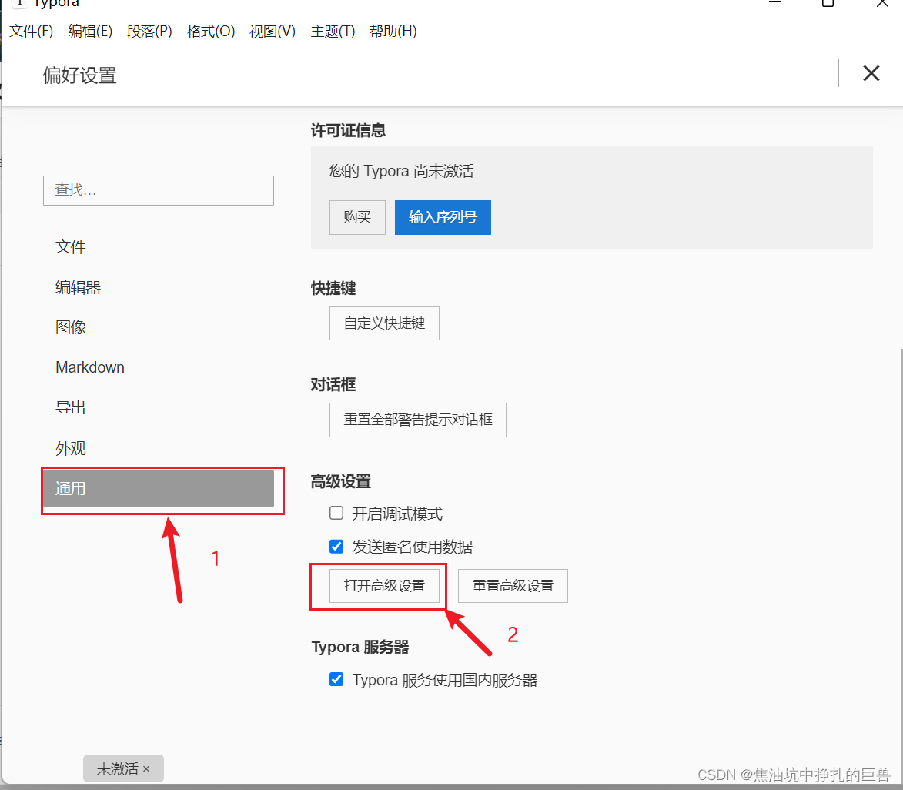
Task: Open the 帮助(H) menu
Action: (x=393, y=32)
